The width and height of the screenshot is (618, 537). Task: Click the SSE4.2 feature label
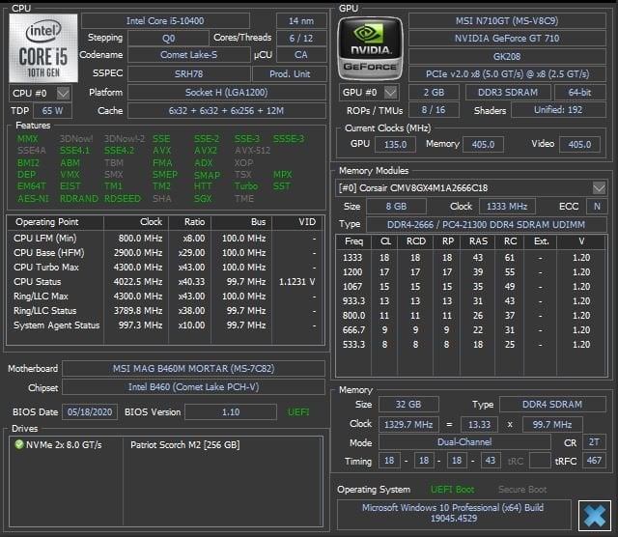pos(119,151)
